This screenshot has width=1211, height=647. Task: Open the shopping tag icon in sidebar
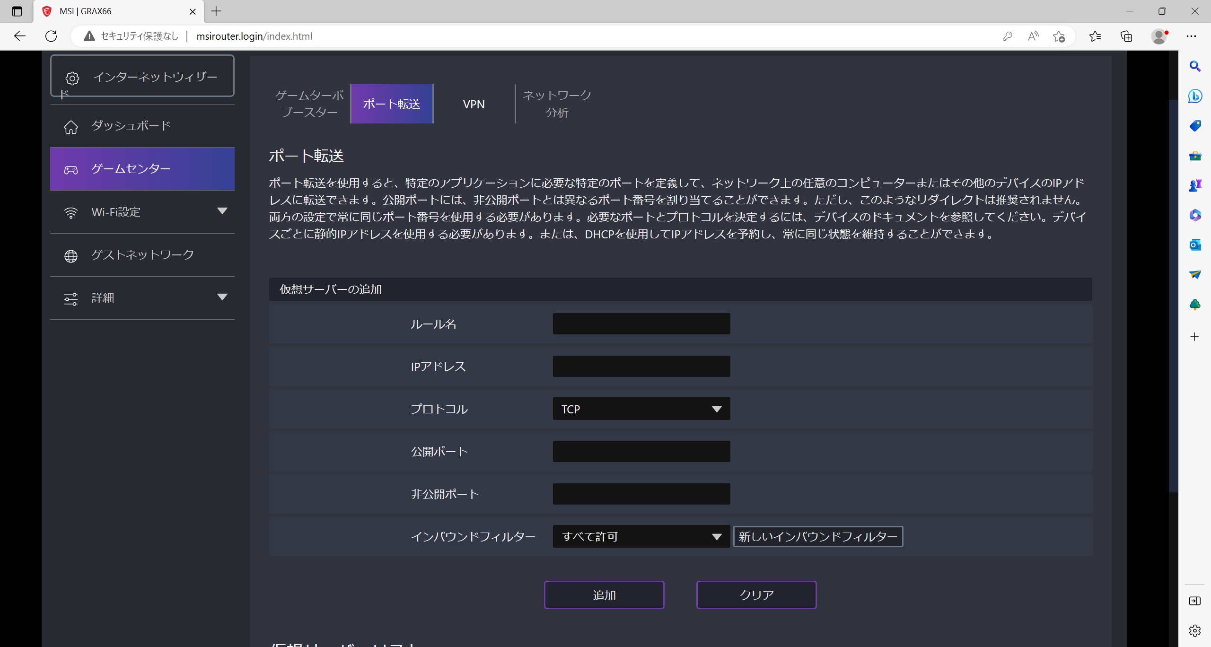tap(1195, 126)
